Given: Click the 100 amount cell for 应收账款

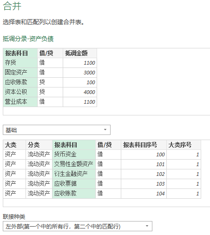Looking at the screenshot, I should tap(80, 82).
